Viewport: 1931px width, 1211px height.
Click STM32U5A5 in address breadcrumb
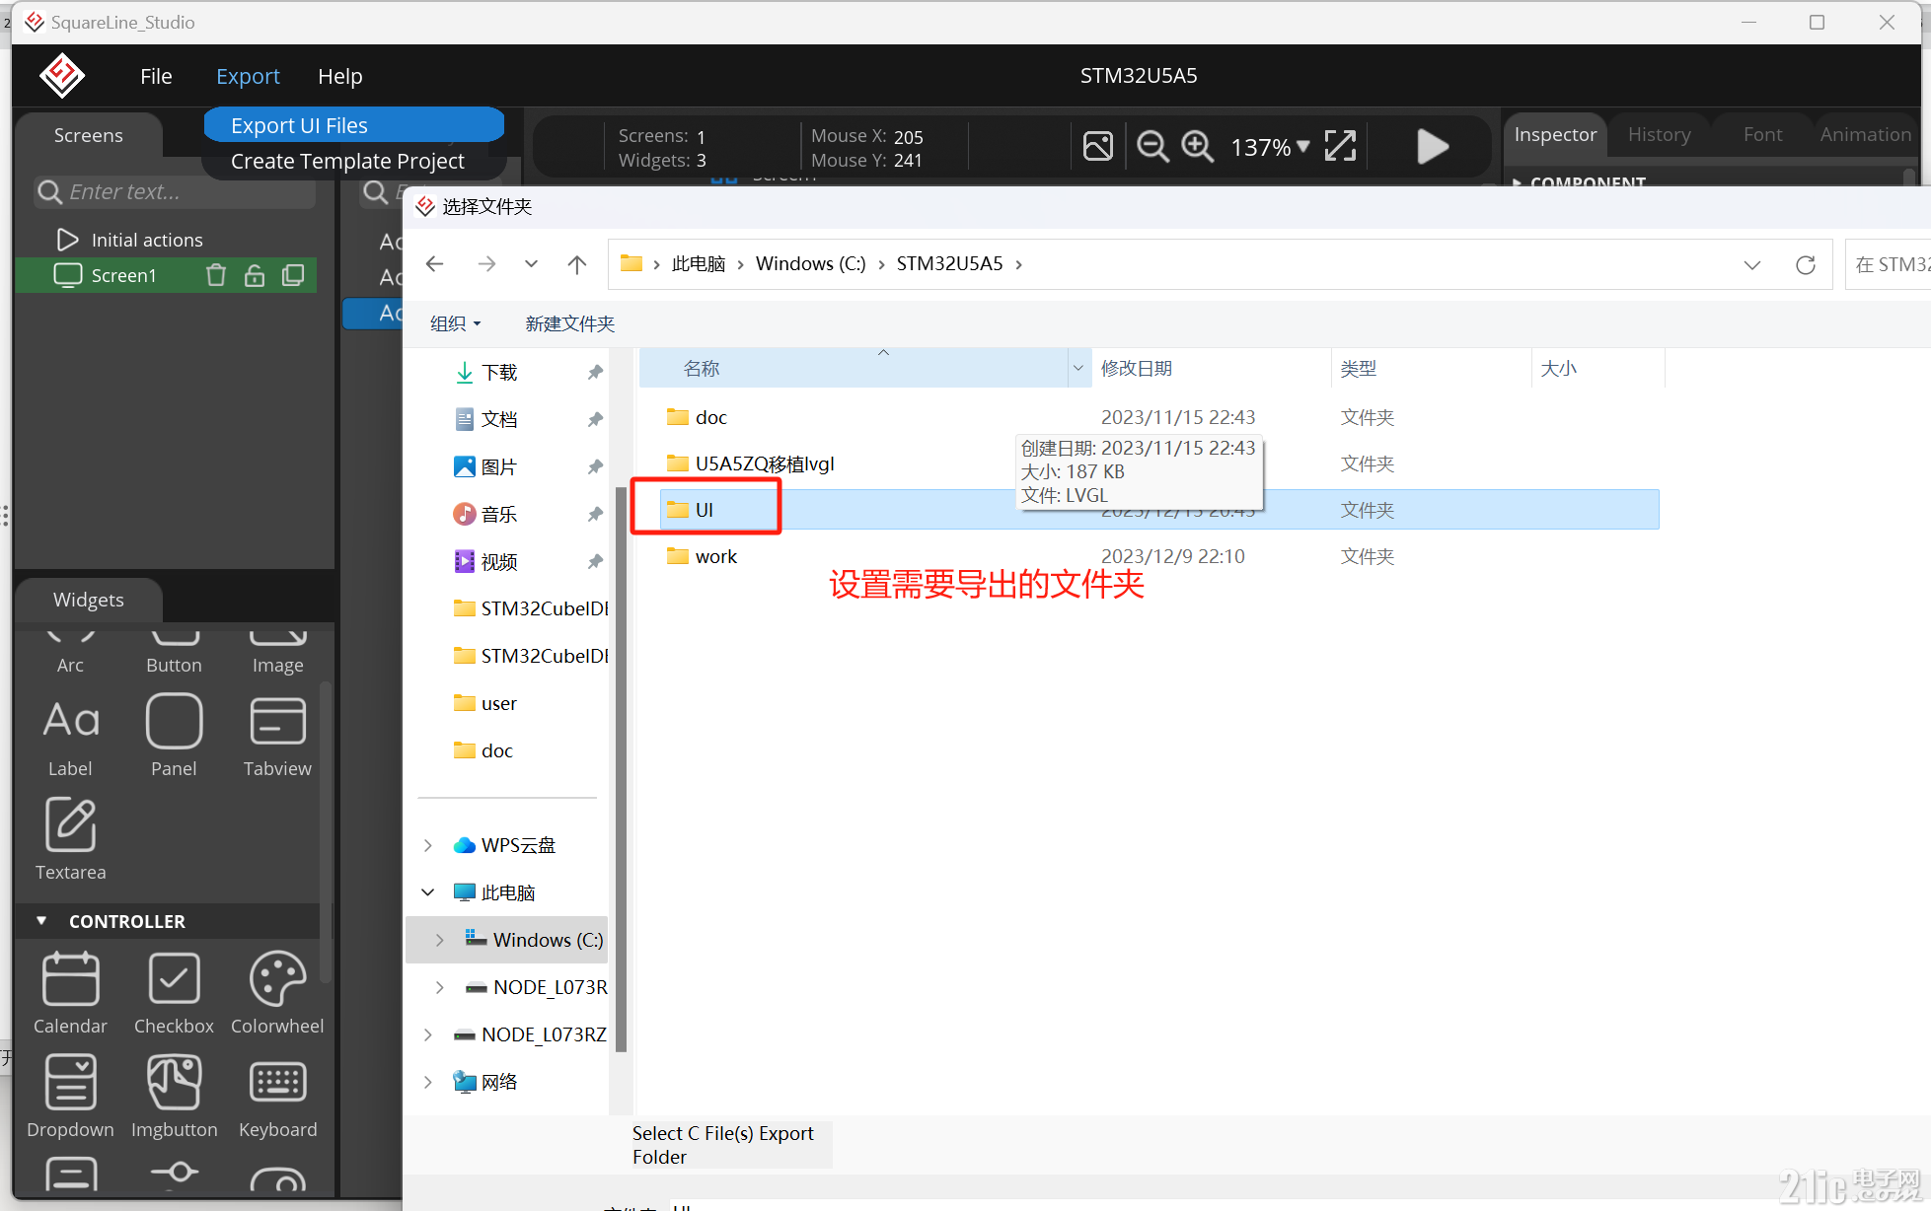tap(949, 264)
